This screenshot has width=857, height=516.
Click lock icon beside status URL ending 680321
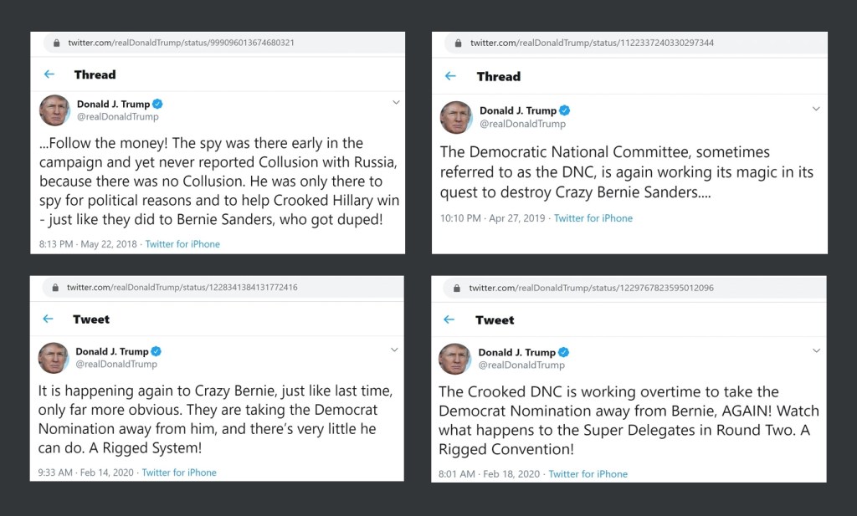pyautogui.click(x=56, y=43)
